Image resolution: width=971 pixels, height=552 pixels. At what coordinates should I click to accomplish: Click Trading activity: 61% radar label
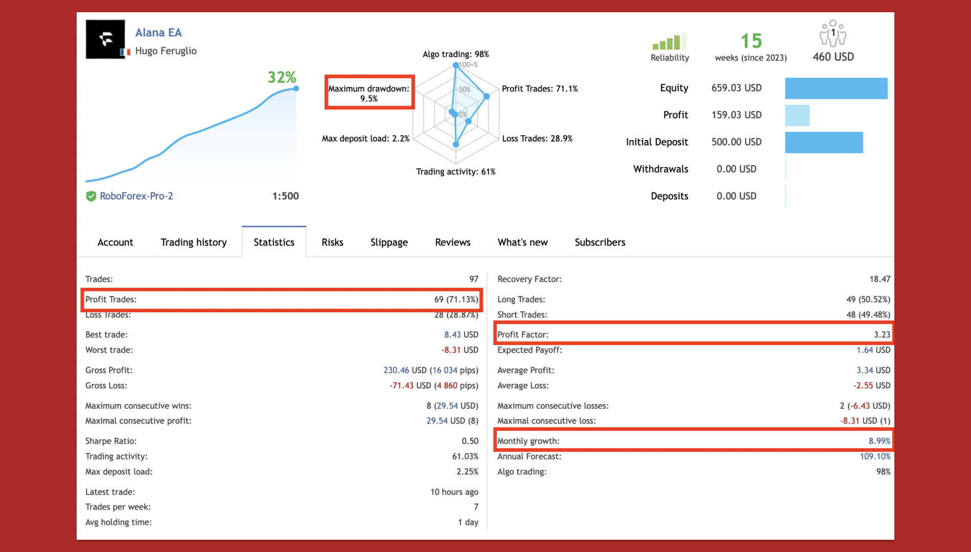[456, 172]
